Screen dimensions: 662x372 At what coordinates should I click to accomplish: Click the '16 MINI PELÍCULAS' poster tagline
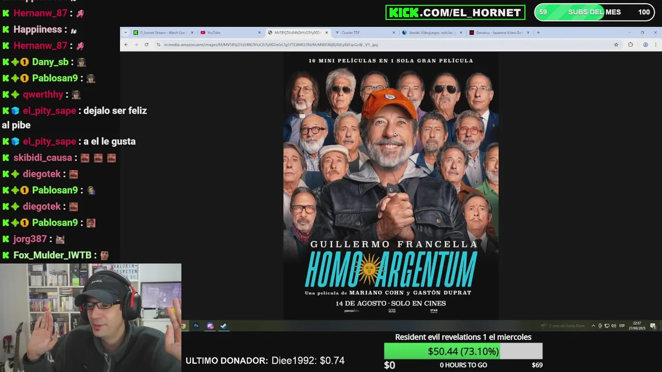coord(391,60)
